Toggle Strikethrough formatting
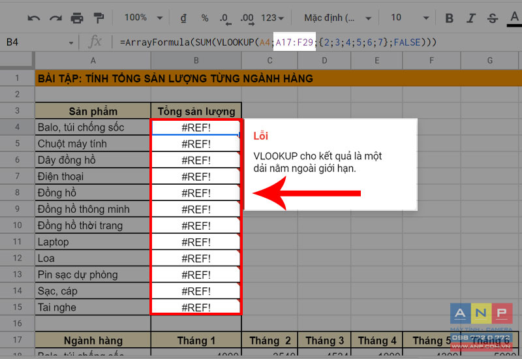Viewport: 522px width, 359px height. point(493,18)
